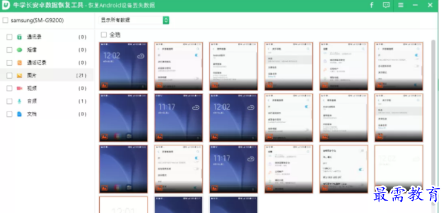Select the 图片 category label

click(x=31, y=75)
